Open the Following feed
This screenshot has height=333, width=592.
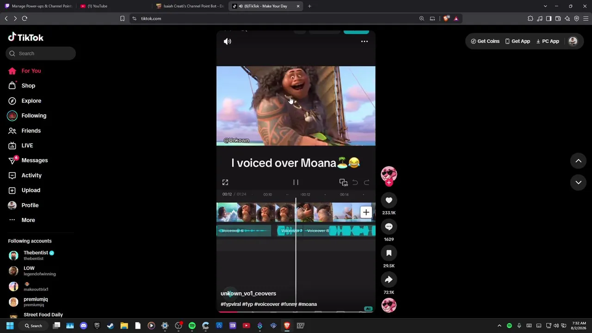coord(34,116)
